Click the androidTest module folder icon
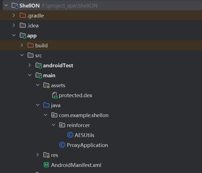This screenshot has height=173, width=202. [39, 66]
